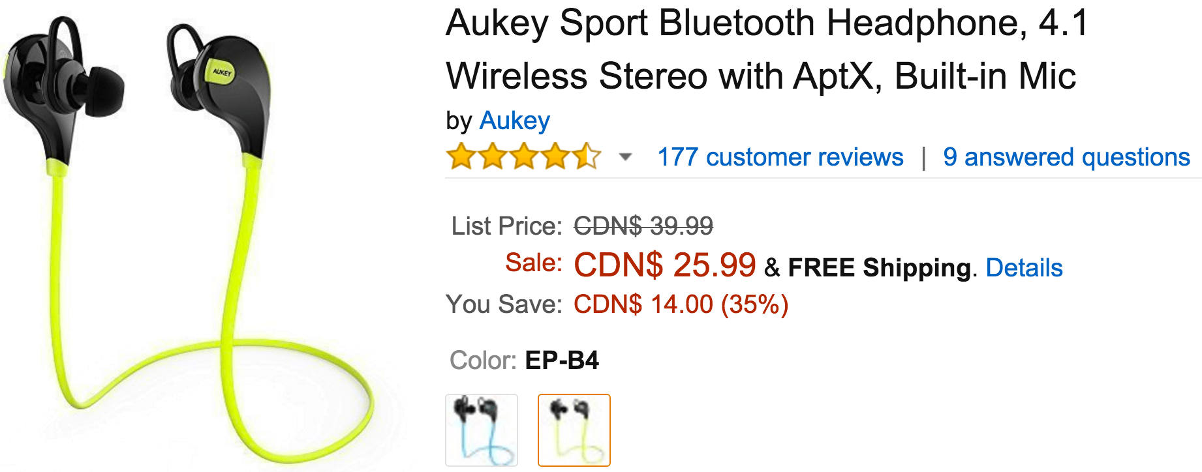This screenshot has width=1202, height=472.
Task: Click the struck-through CDN$ 39.99 list price
Action: point(643,226)
